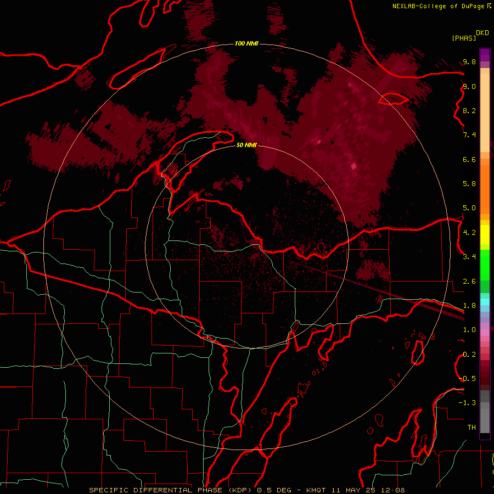
Task: Click the NEXLAB-College of DuPage label
Action: [438, 6]
